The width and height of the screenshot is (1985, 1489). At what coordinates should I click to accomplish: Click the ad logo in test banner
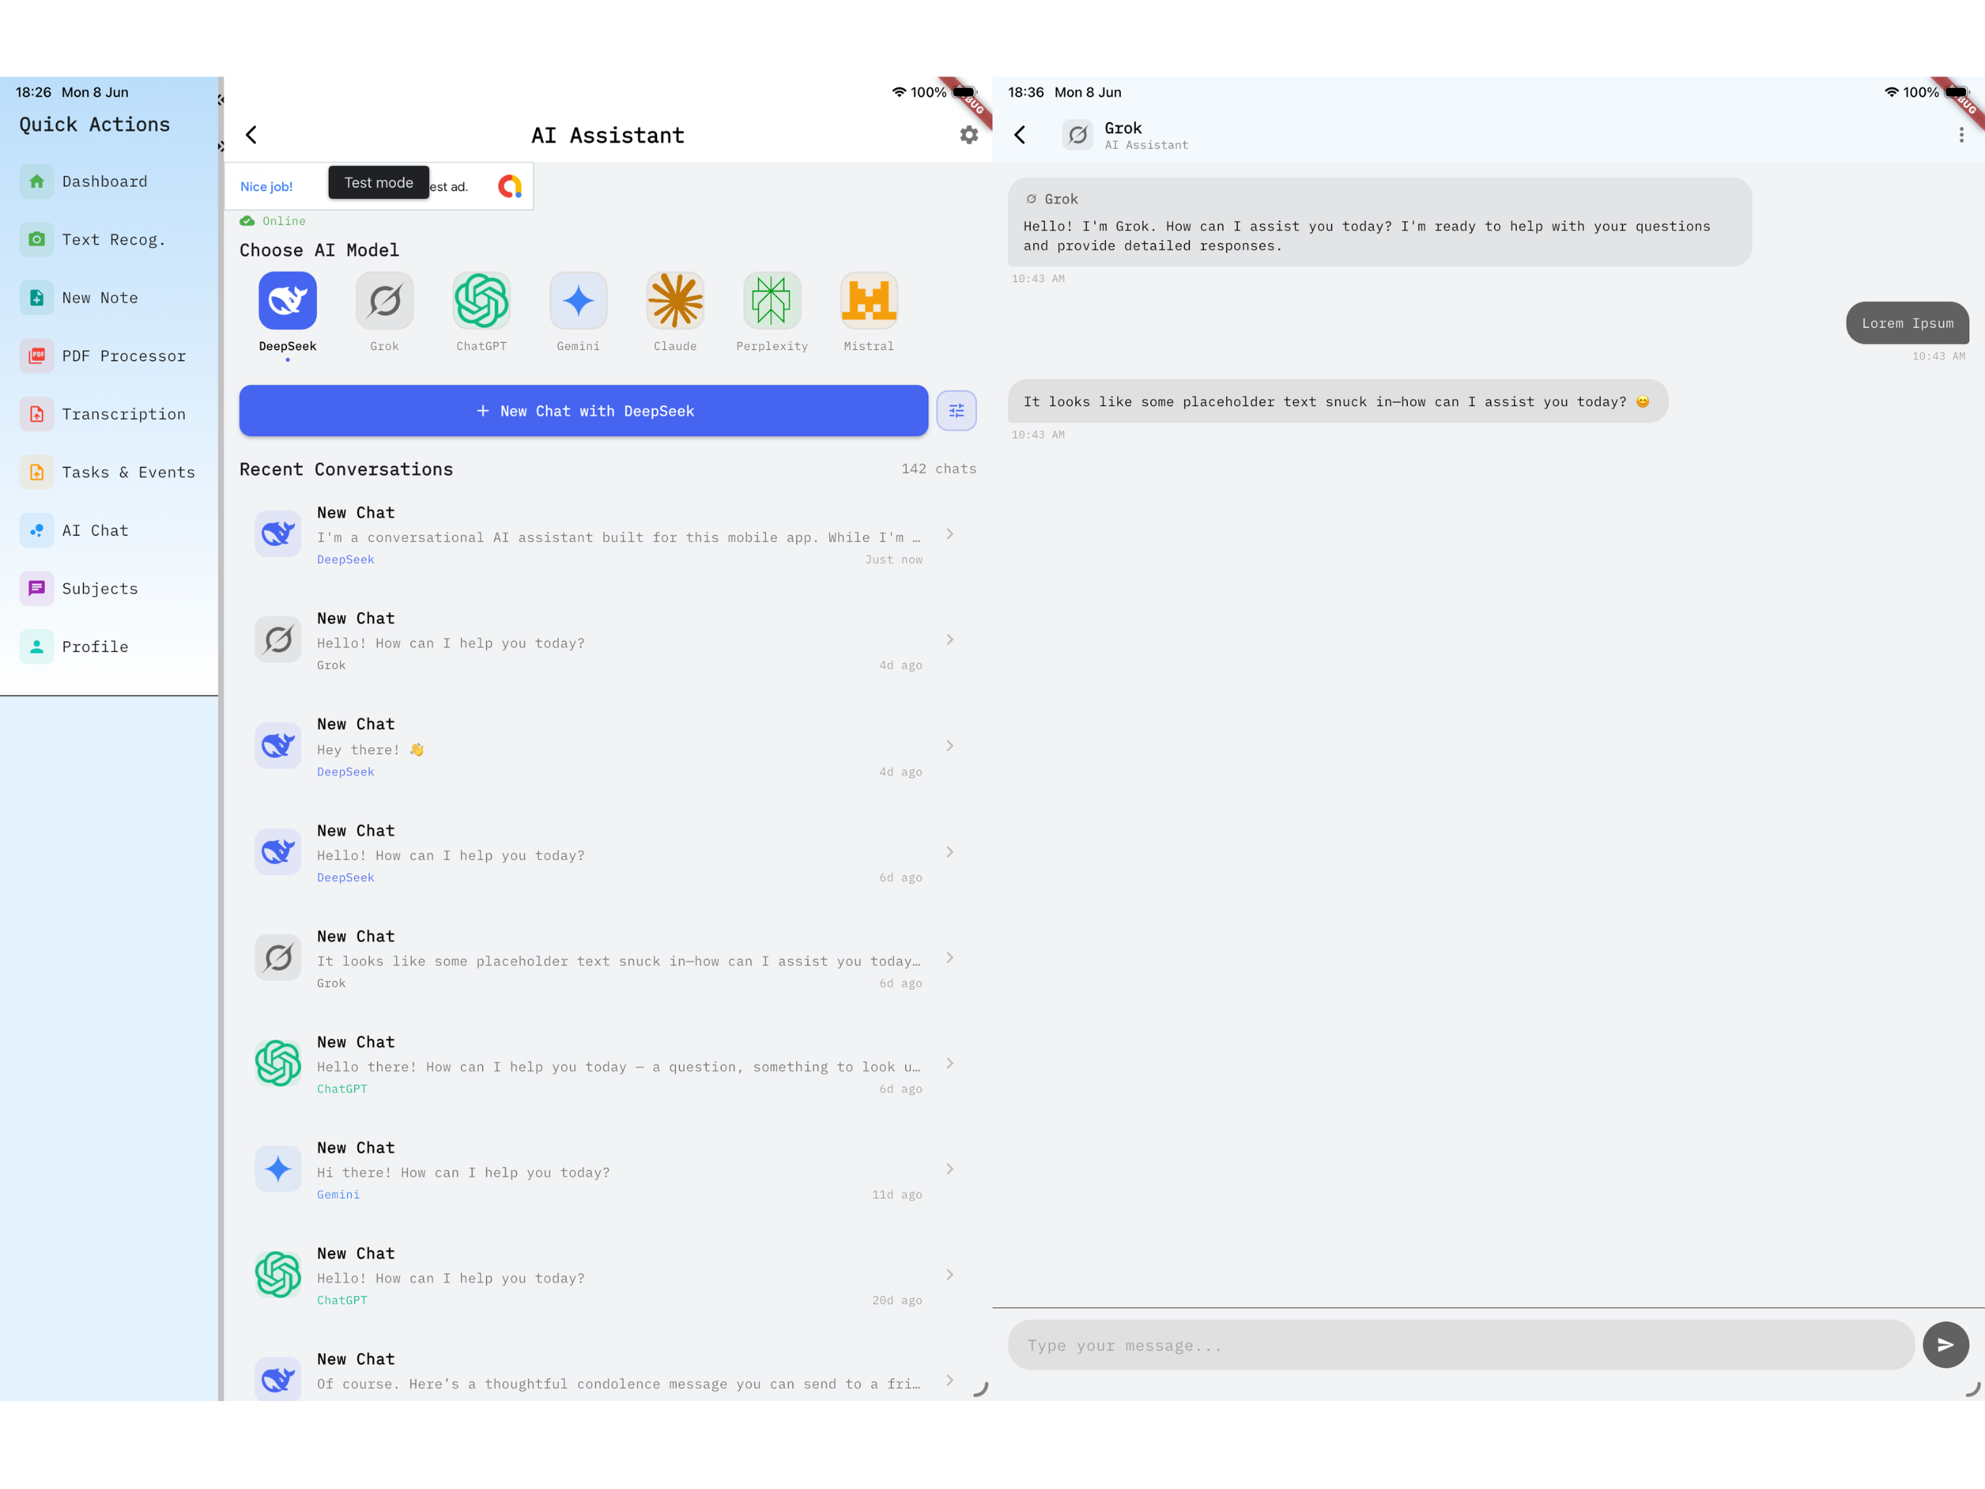(x=510, y=187)
